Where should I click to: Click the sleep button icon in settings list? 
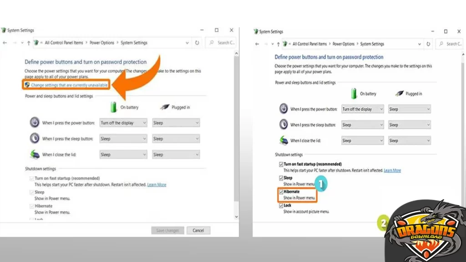tap(33, 138)
